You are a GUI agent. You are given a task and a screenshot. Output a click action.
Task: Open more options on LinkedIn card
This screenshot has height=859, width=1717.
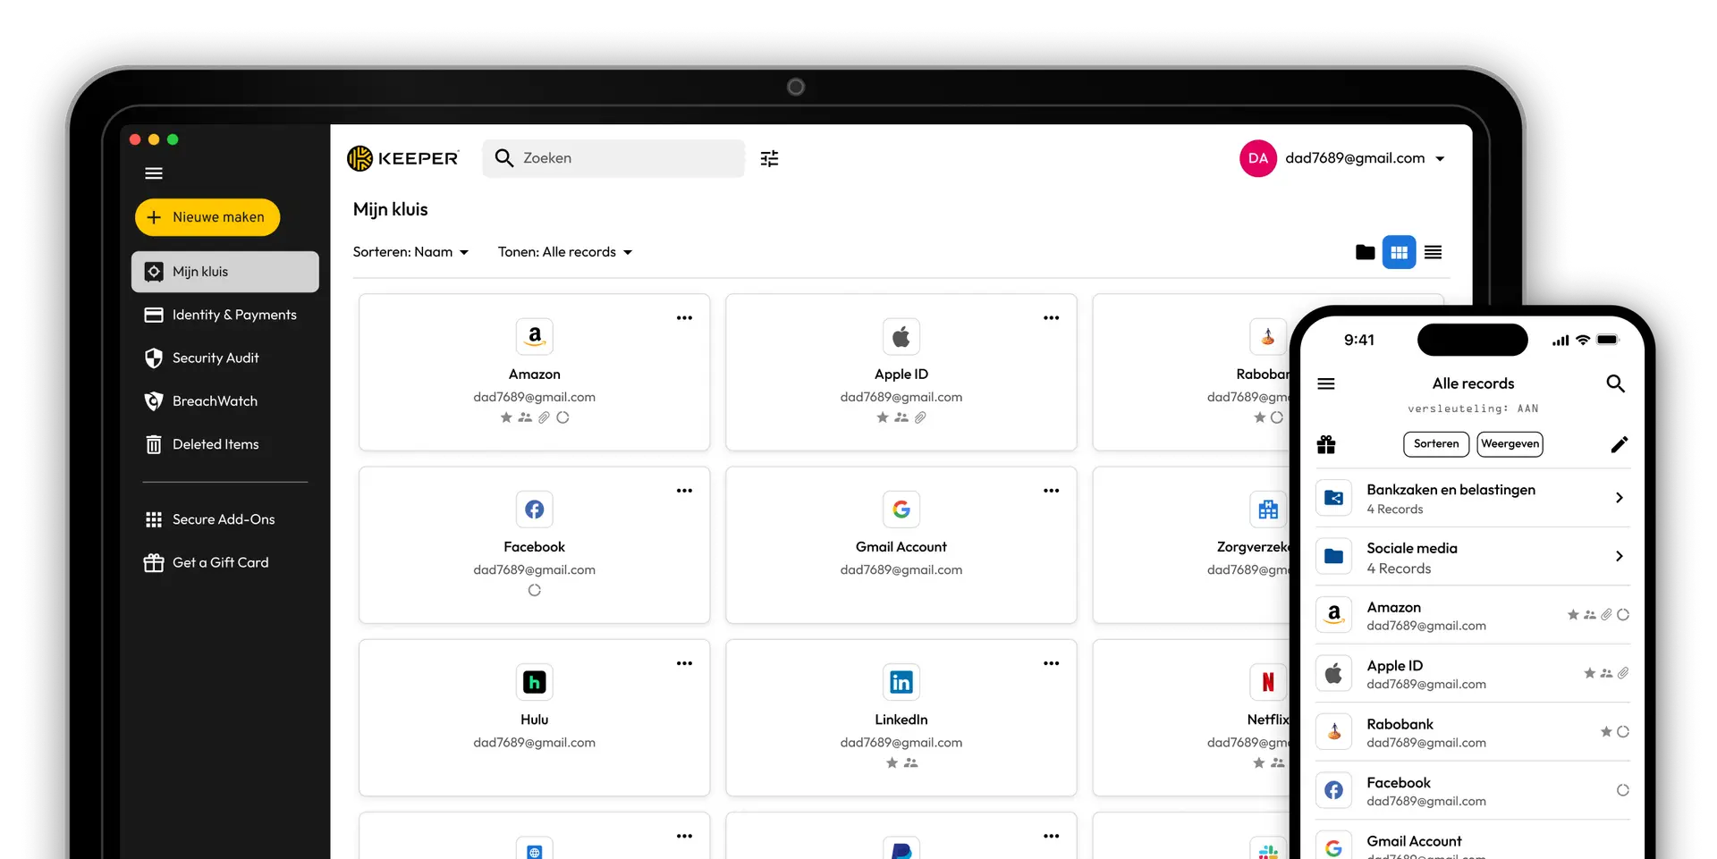tap(1051, 663)
